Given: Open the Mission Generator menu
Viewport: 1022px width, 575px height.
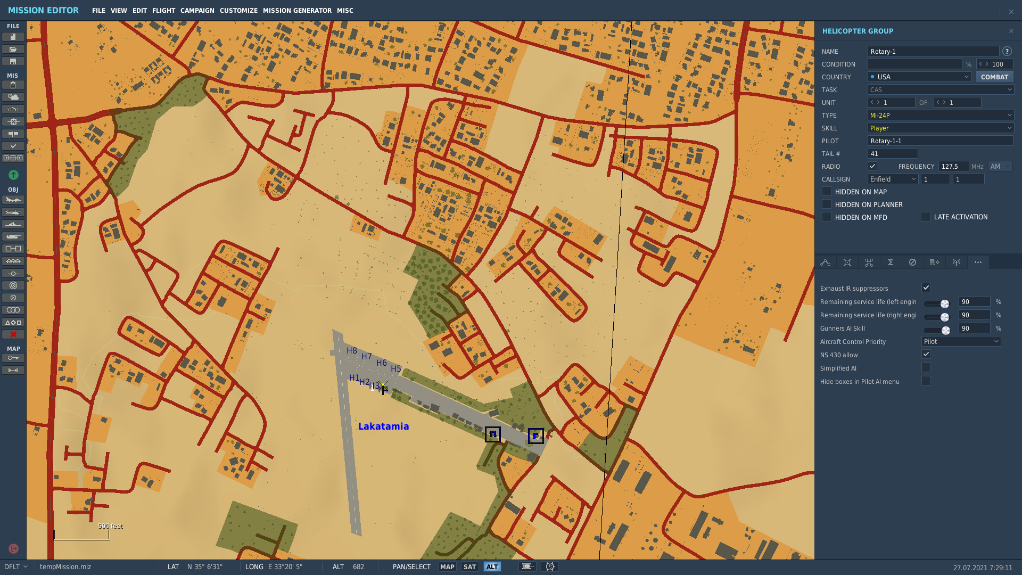Looking at the screenshot, I should 297,10.
